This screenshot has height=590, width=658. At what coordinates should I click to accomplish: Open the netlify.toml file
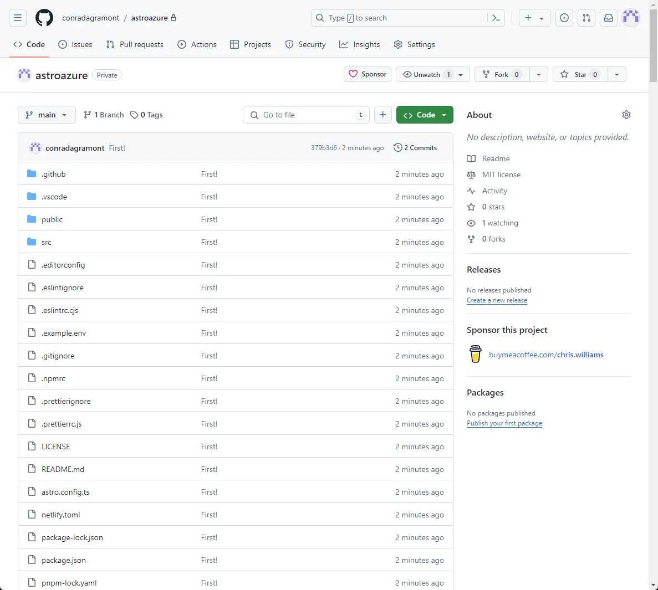(x=61, y=515)
